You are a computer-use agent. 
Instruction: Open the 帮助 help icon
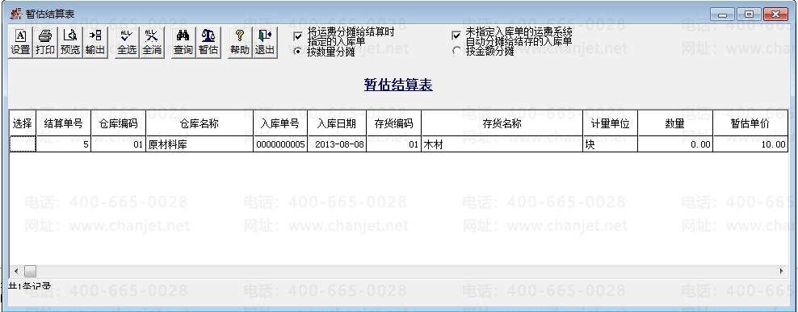pos(240,42)
